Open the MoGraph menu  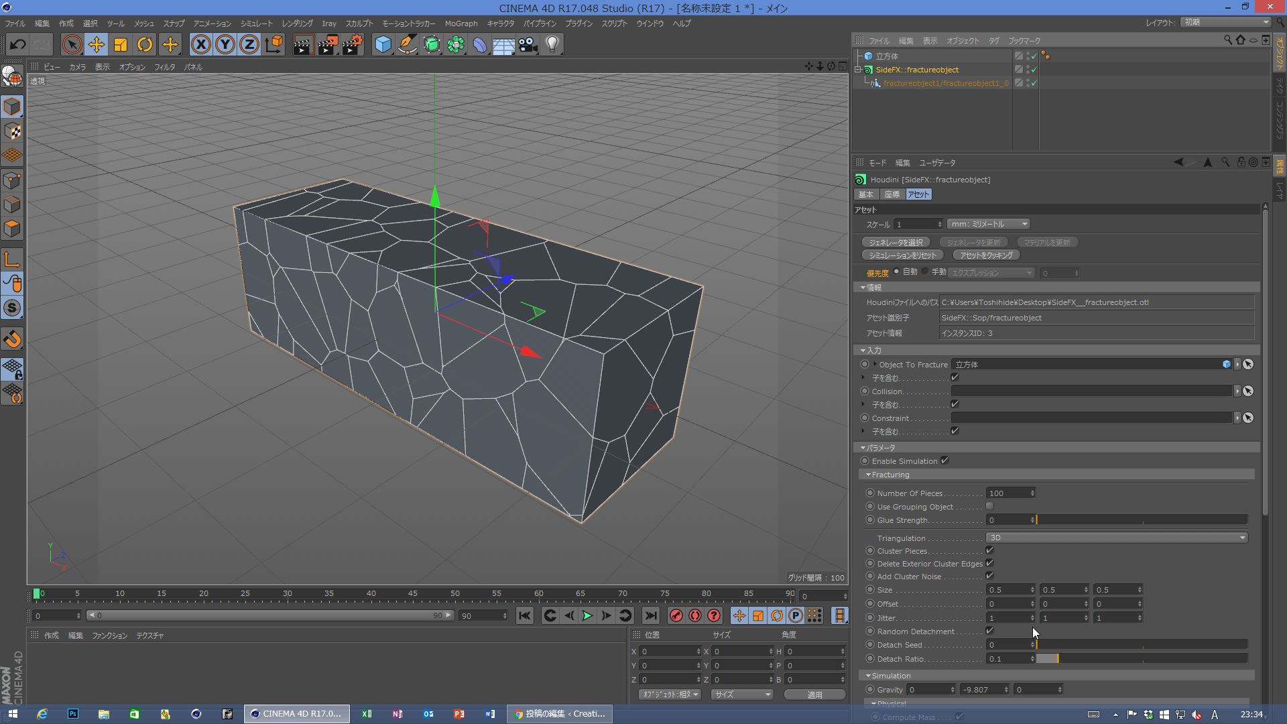click(x=461, y=23)
